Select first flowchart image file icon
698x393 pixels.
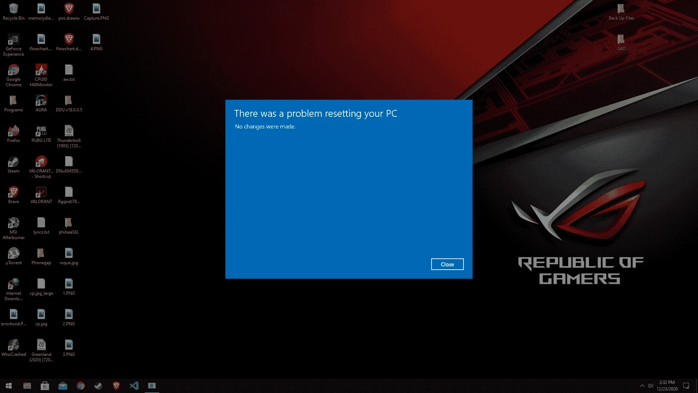41,43
